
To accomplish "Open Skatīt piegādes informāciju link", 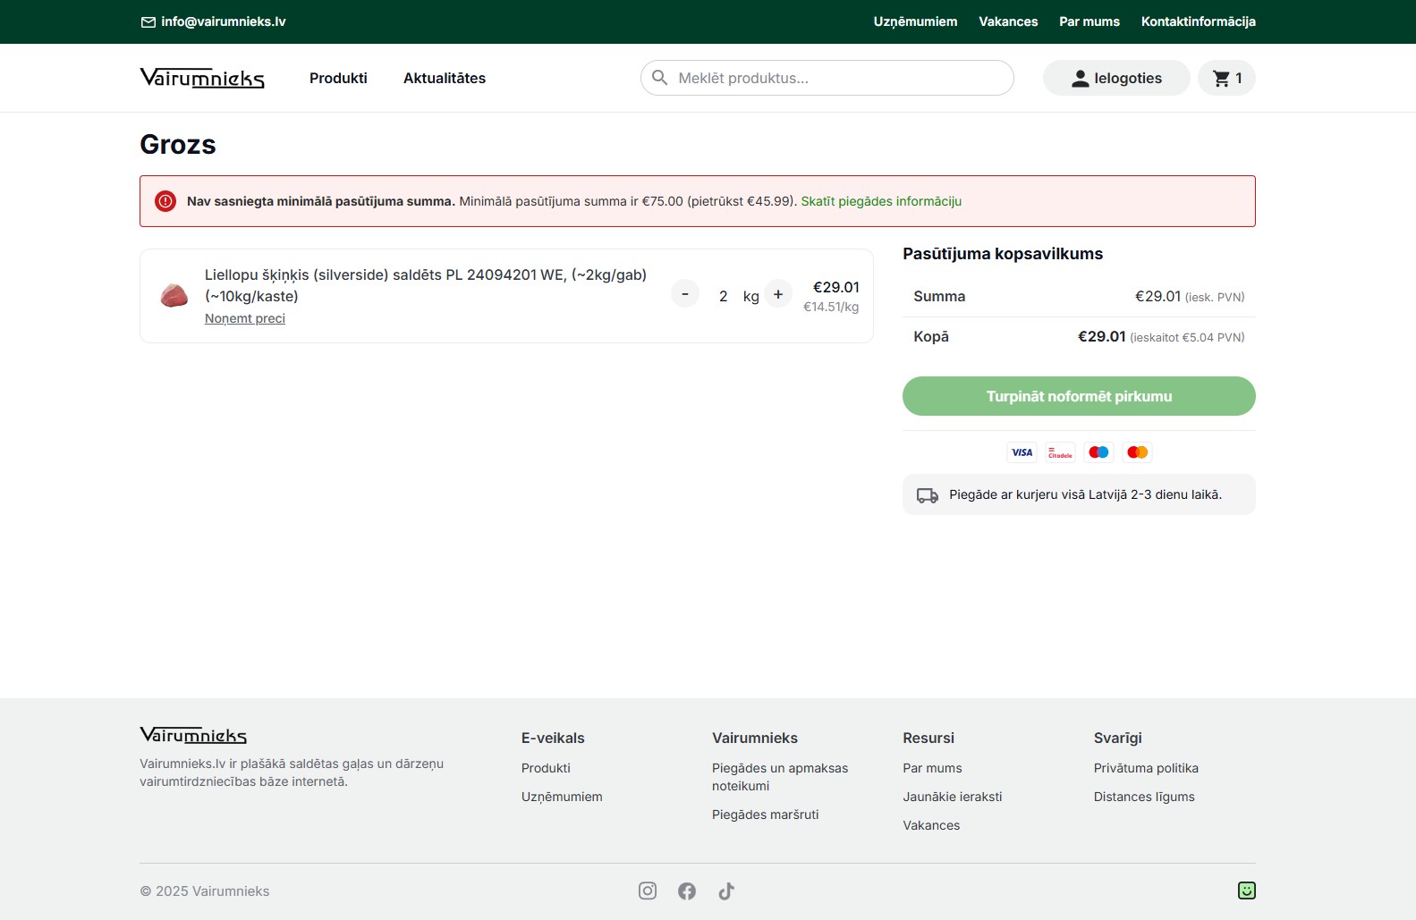I will point(881,201).
